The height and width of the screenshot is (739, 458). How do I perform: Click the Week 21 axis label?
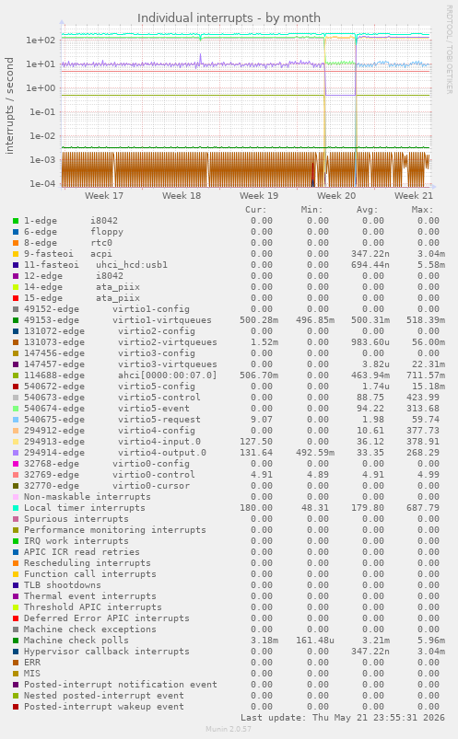[414, 196]
